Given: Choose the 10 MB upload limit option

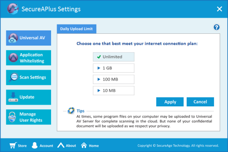Looking at the screenshot, I should 114,91.
